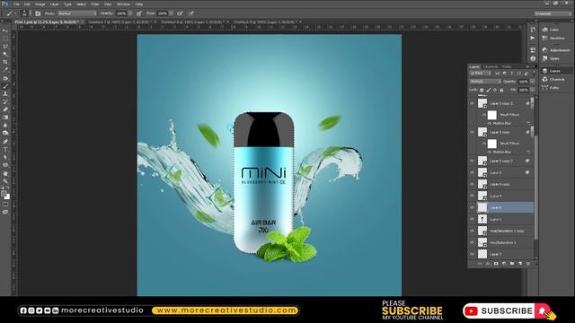This screenshot has height=323, width=575.
Task: Toggle Quick Mask mode icon
Action: pos(5,204)
